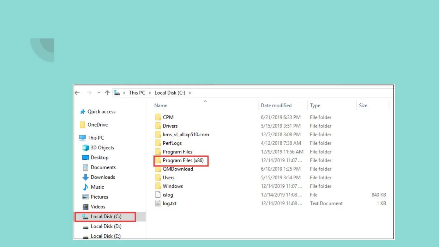Open the Downloads folder in sidebar
The width and height of the screenshot is (439, 247).
point(102,177)
